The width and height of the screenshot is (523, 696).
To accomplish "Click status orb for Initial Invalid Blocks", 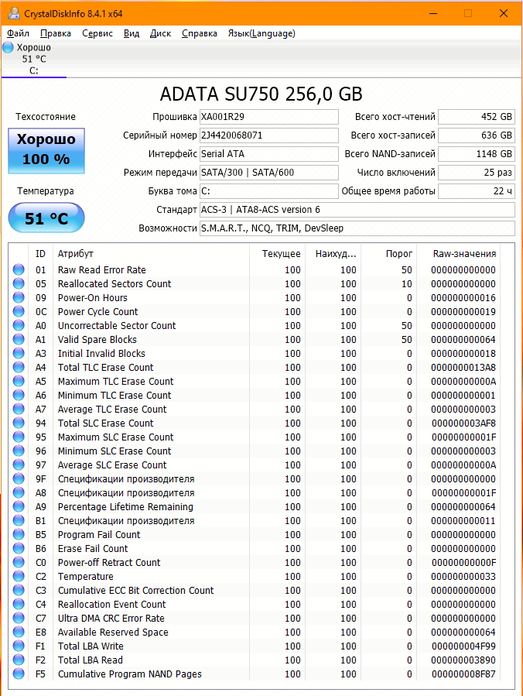I will click(19, 353).
